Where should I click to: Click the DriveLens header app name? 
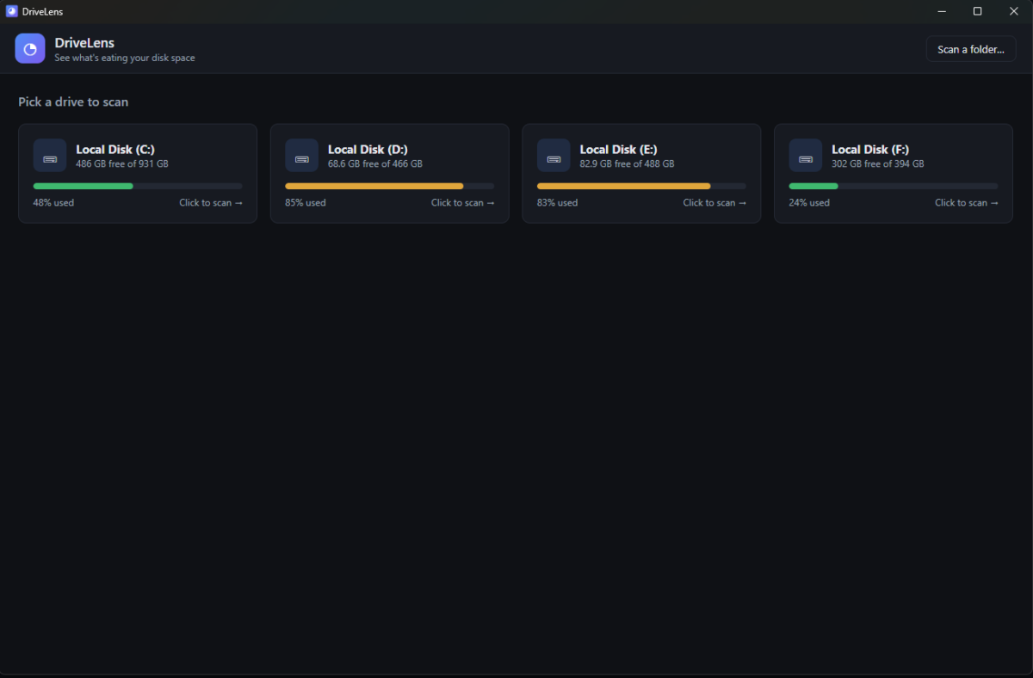[x=84, y=43]
